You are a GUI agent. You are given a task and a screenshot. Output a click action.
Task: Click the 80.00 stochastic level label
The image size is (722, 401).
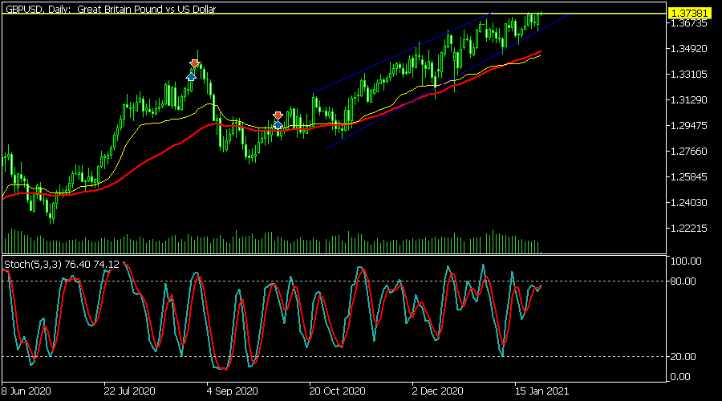click(686, 281)
